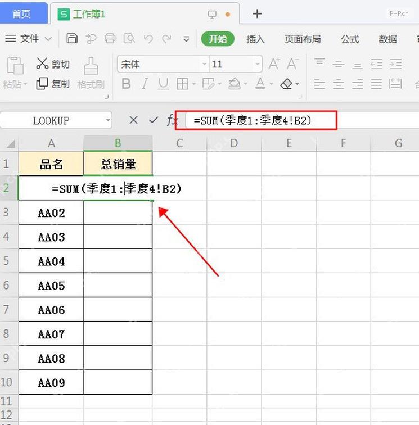Click the Undo arrow icon
The image size is (419, 425).
pos(148,39)
